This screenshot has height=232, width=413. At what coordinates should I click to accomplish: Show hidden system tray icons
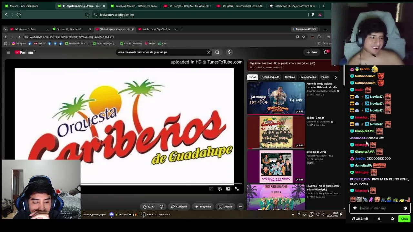[293, 214]
